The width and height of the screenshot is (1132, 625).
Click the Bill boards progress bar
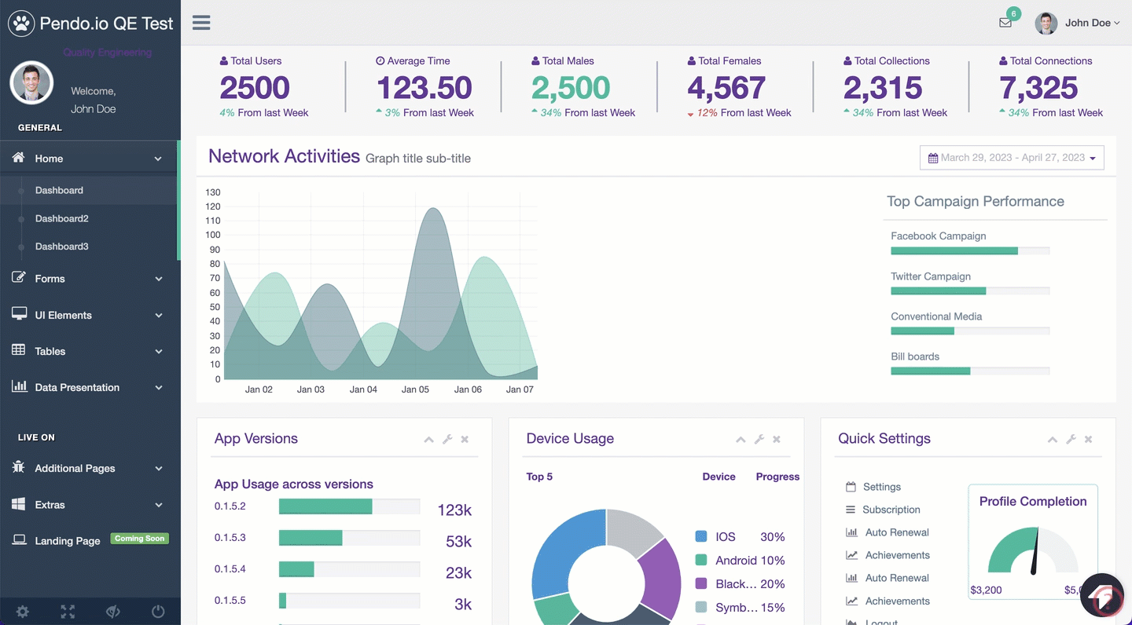coord(970,371)
